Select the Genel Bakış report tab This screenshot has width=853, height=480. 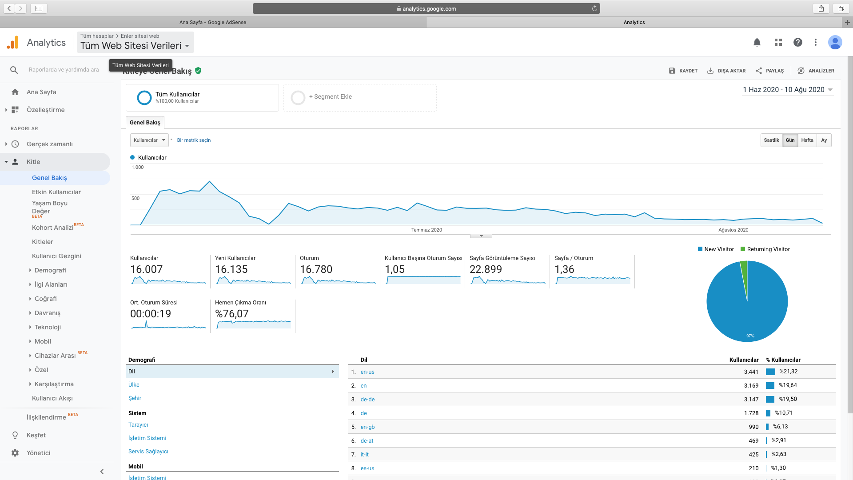pyautogui.click(x=145, y=123)
